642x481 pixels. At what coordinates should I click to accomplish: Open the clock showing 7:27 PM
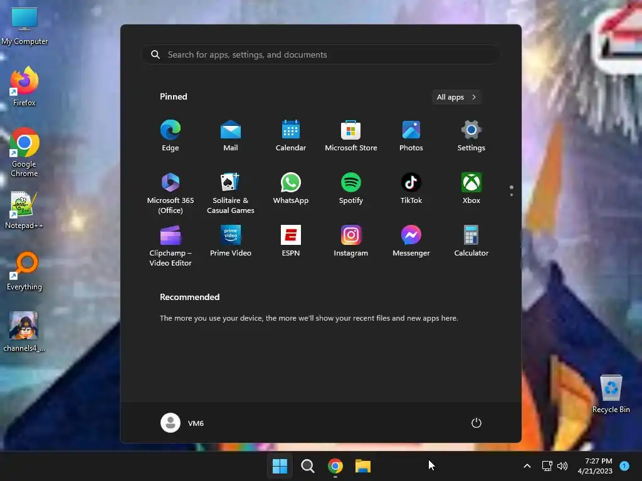(595, 466)
